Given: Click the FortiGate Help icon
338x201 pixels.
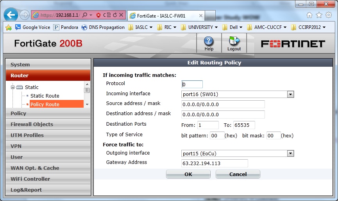Looking at the screenshot, I should tap(209, 44).
